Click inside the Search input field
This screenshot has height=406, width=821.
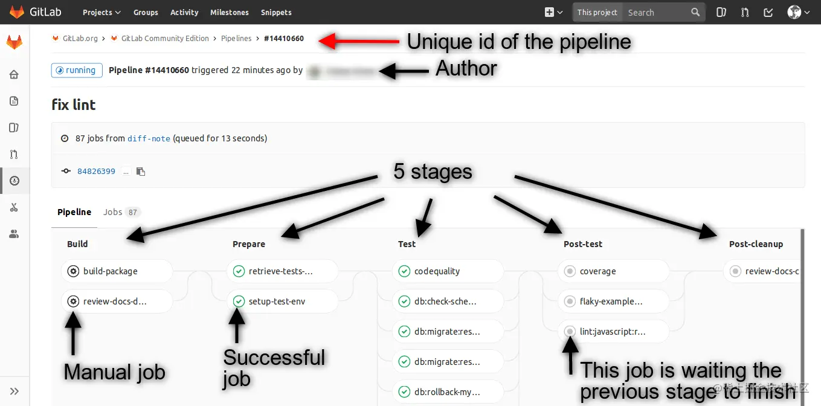click(658, 12)
